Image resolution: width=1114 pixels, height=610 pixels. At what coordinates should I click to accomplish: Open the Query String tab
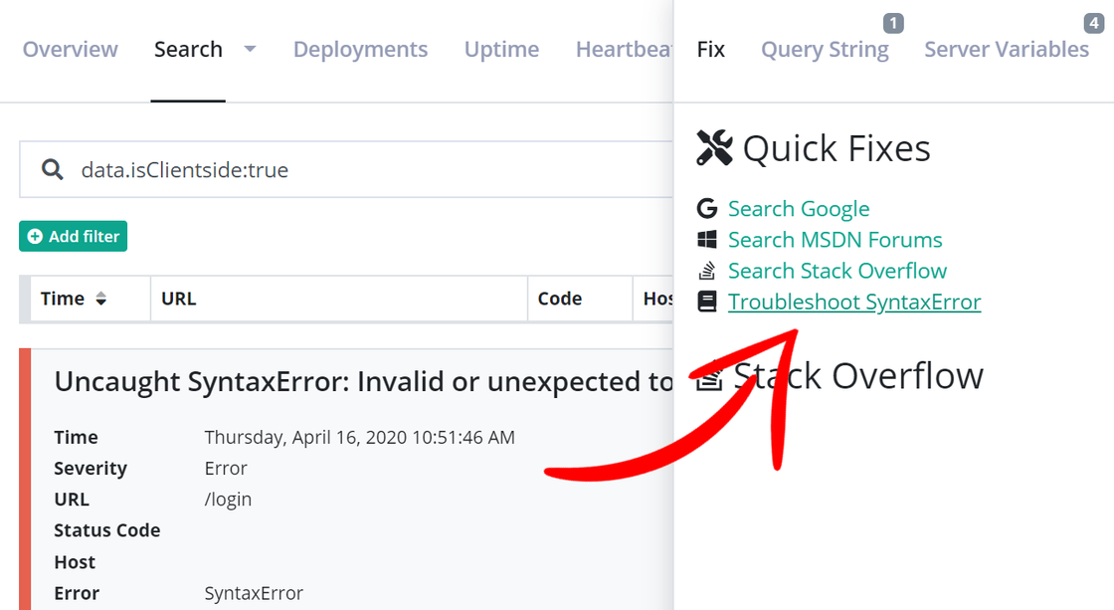tap(825, 49)
